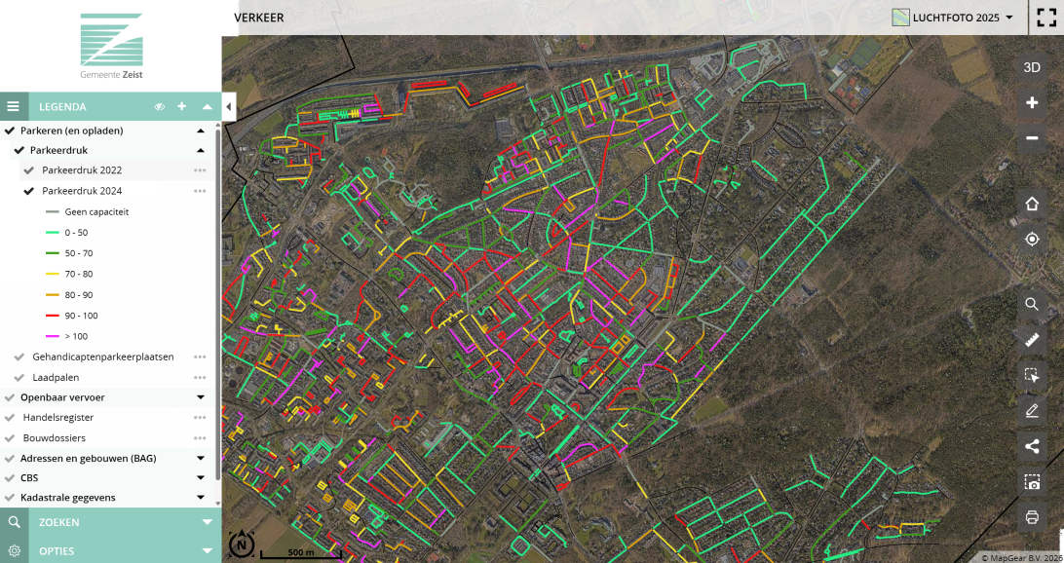1064x563 pixels.
Task: Open options menu for Parkeerdruk 2022
Action: [x=200, y=170]
